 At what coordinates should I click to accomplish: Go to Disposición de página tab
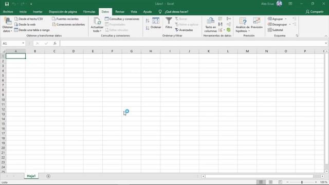tap(63, 12)
